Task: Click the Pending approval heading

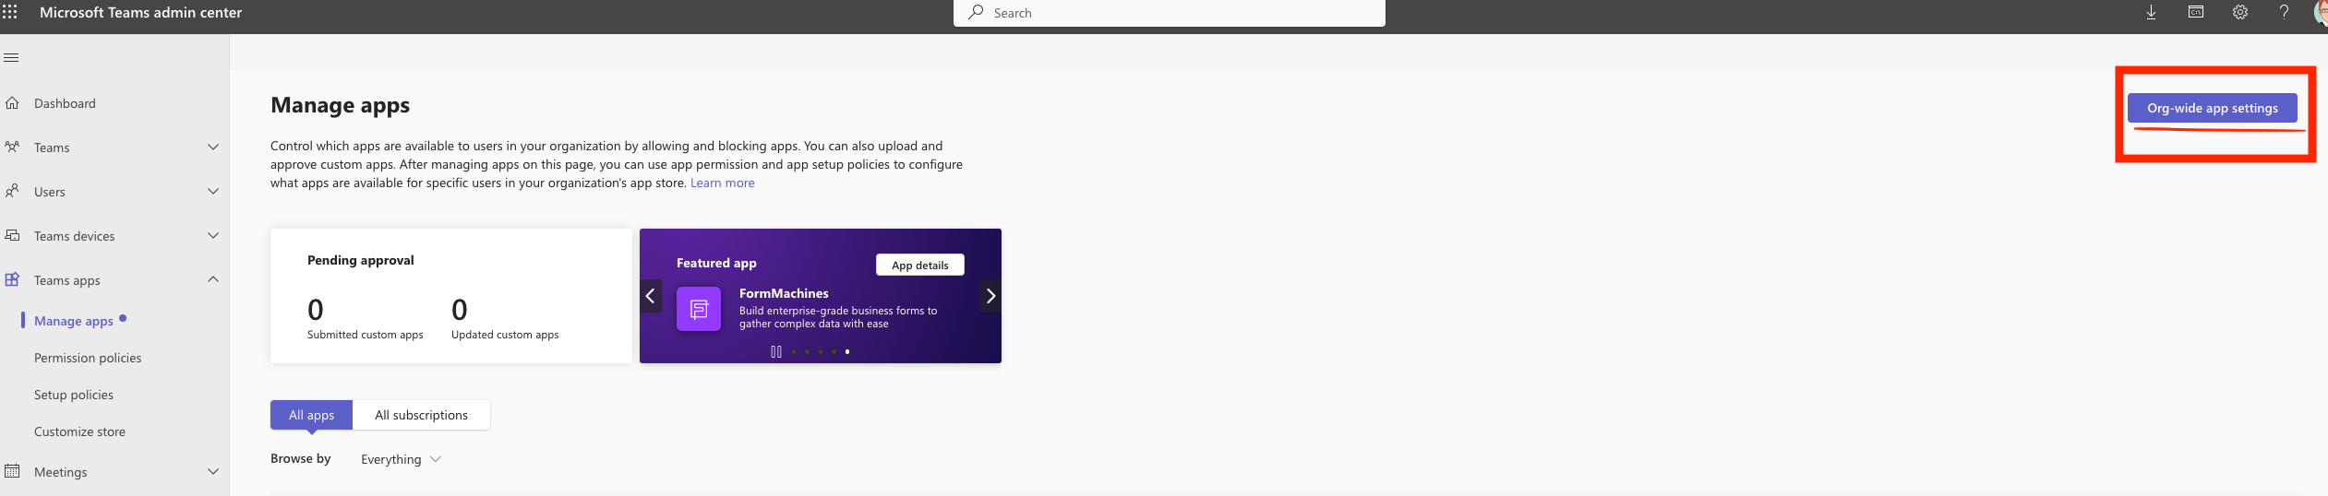Action: pos(360,260)
